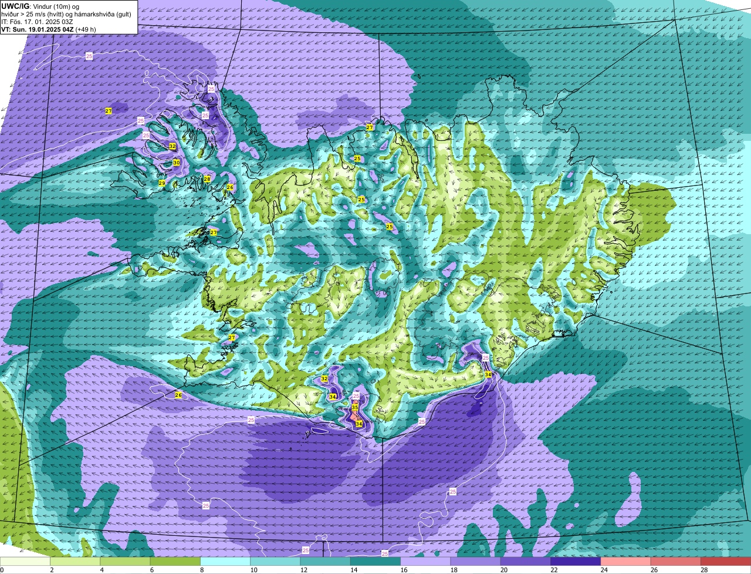Click the 14–16 m/s dark teal legend swatch
Screen dimensions: 751x574
[375, 561]
